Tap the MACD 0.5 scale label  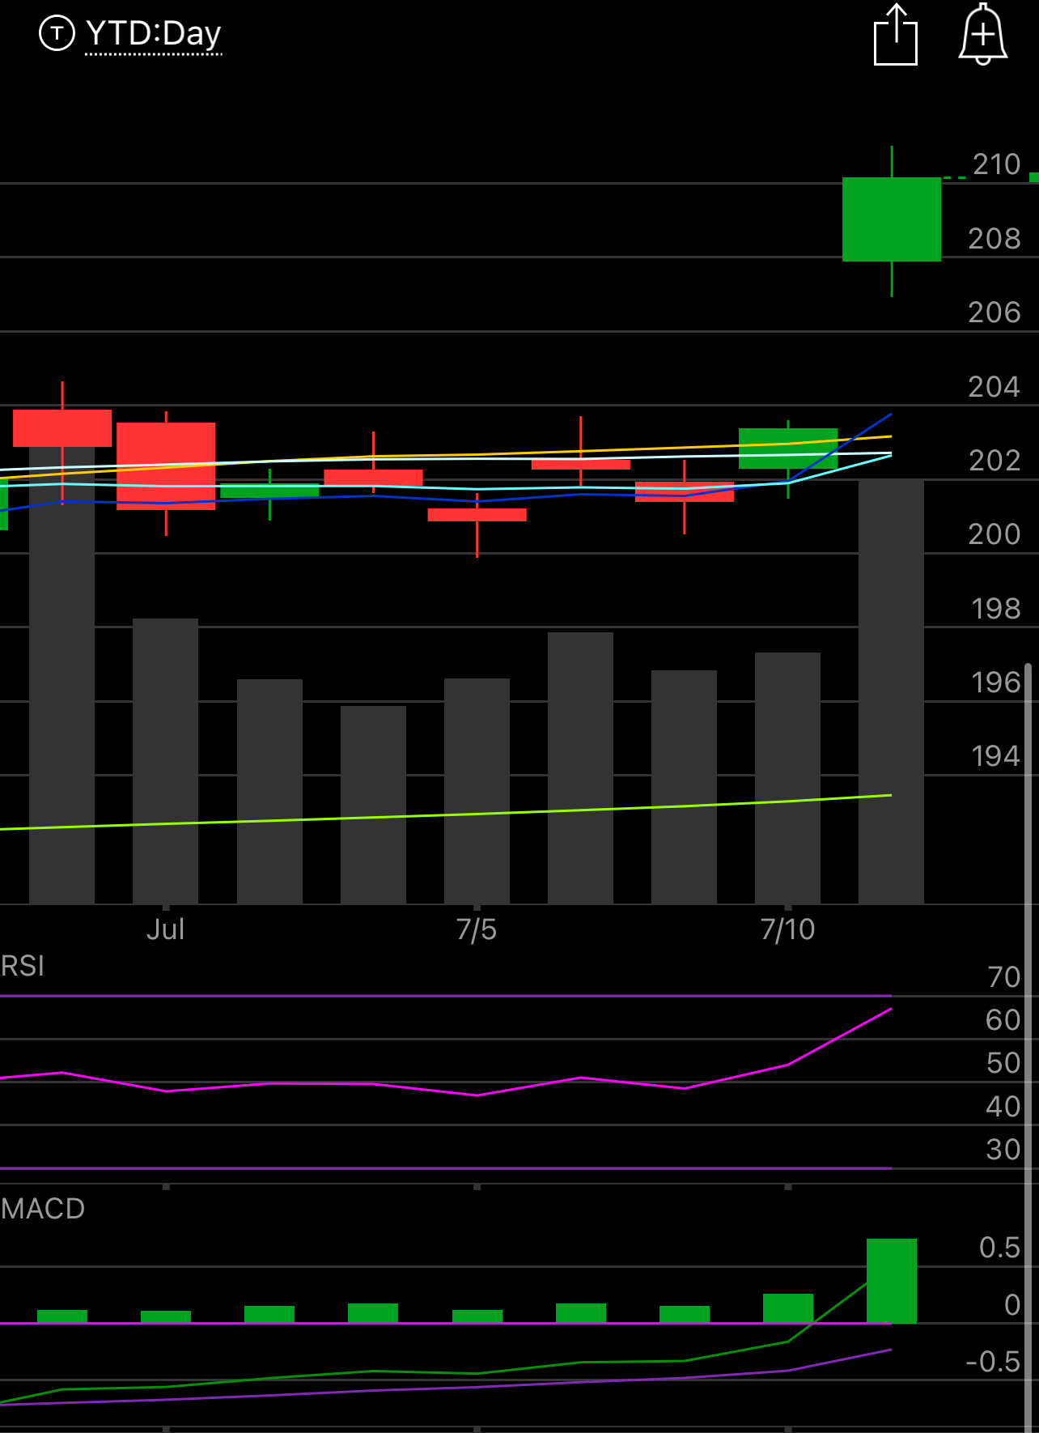(1000, 1248)
